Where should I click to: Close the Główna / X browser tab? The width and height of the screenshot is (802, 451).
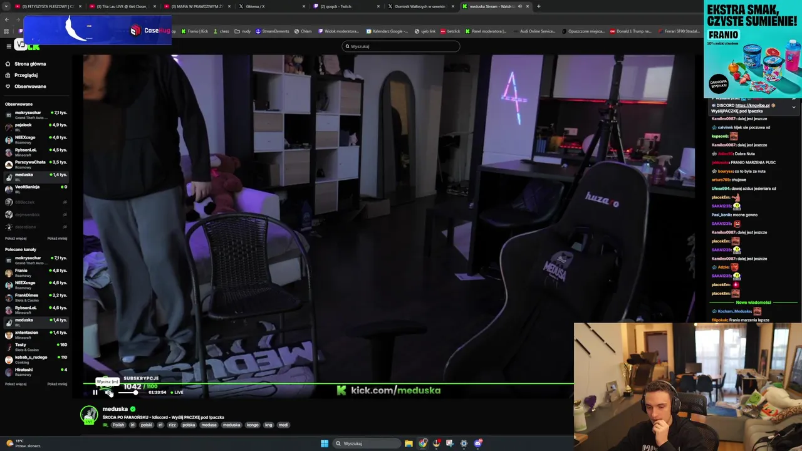coord(303,6)
